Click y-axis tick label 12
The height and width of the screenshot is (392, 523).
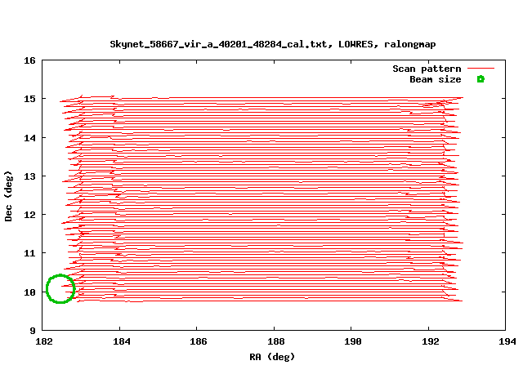(x=29, y=215)
